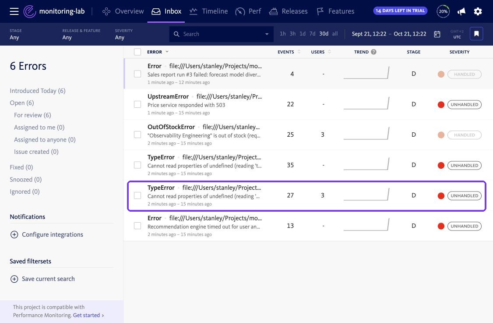The image size is (493, 323).
Task: Click the HANDLED badge on Sales report row
Action: tap(465, 75)
